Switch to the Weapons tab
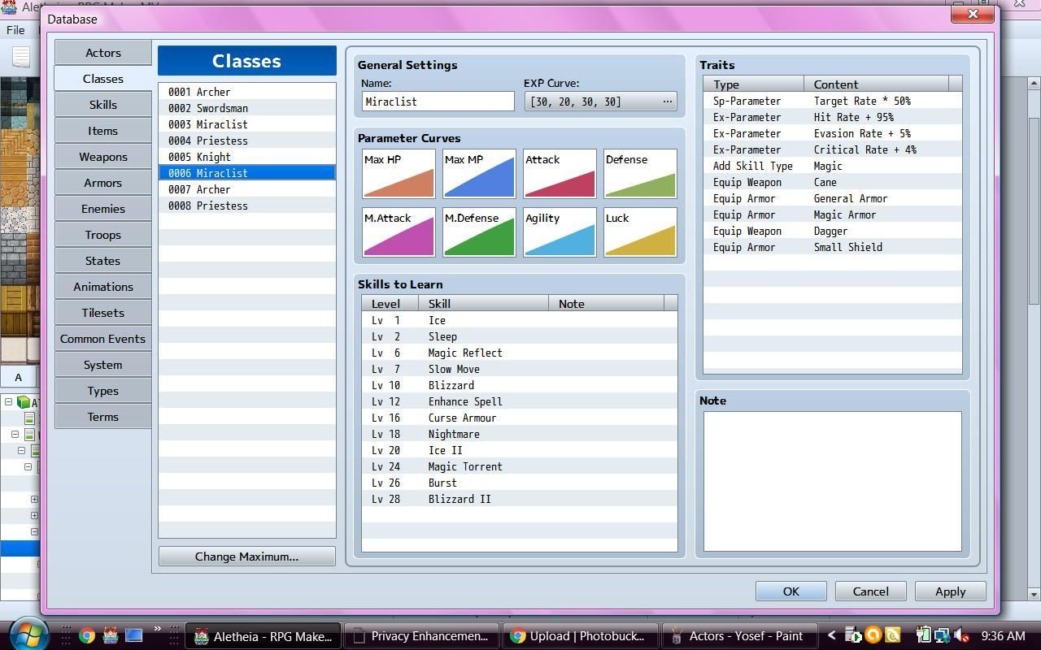1041x650 pixels. point(103,157)
